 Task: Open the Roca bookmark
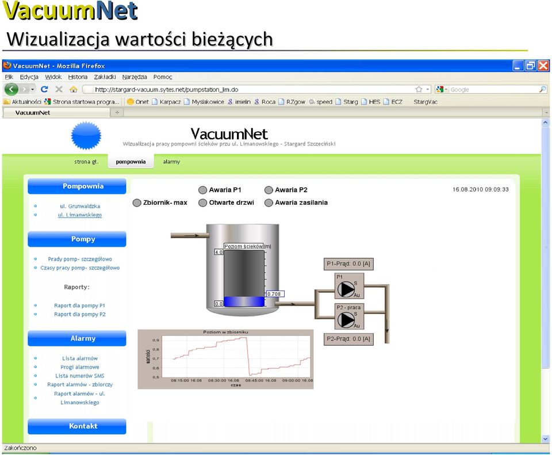point(264,102)
